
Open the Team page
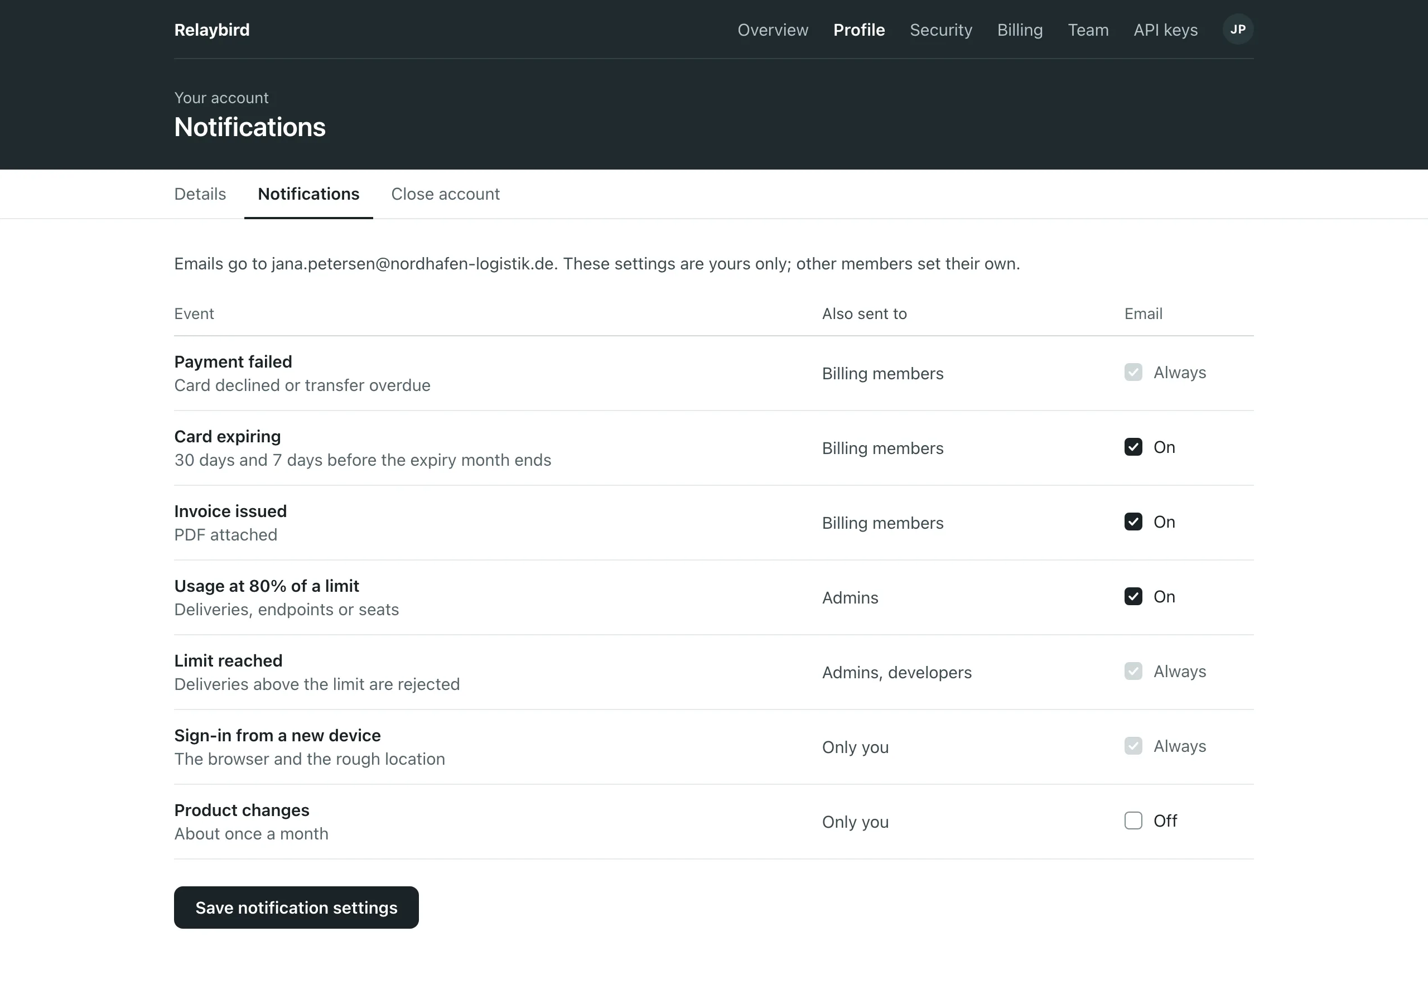click(x=1088, y=30)
